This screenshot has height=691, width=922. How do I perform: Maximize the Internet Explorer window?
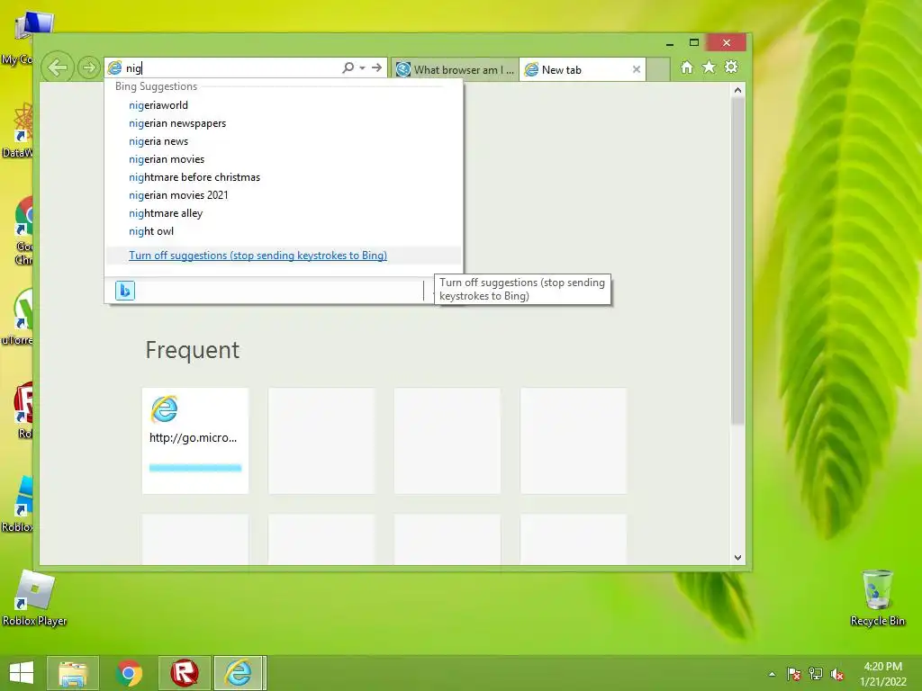[x=694, y=43]
